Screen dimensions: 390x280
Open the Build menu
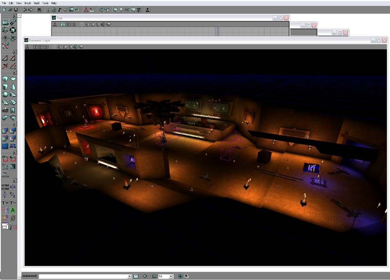point(36,2)
